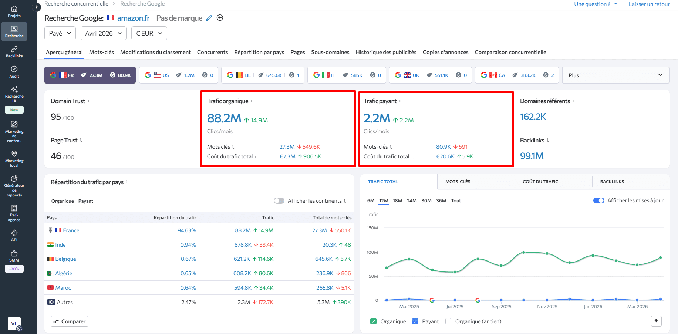Viewport: 678px width, 334px height.
Task: Click info icon beside Domaines référents
Action: pos(573,101)
